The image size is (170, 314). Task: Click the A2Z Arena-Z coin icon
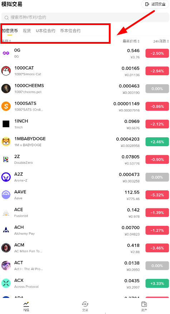point(6,177)
